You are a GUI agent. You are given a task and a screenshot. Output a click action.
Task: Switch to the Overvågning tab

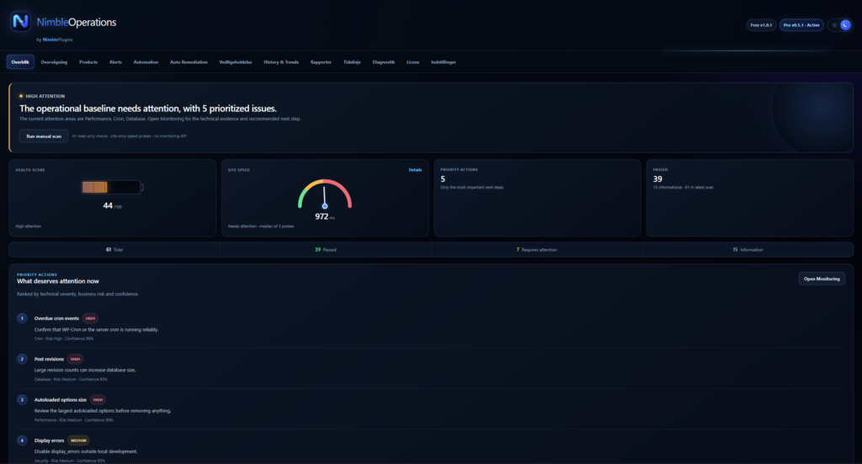click(x=54, y=62)
